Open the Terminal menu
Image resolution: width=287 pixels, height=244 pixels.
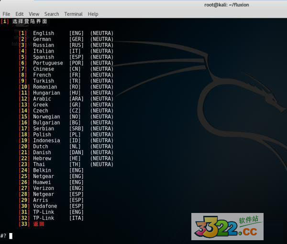[73, 14]
